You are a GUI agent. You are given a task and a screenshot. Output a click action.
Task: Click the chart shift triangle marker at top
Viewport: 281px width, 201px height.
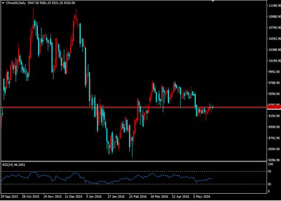pyautogui.click(x=213, y=1)
